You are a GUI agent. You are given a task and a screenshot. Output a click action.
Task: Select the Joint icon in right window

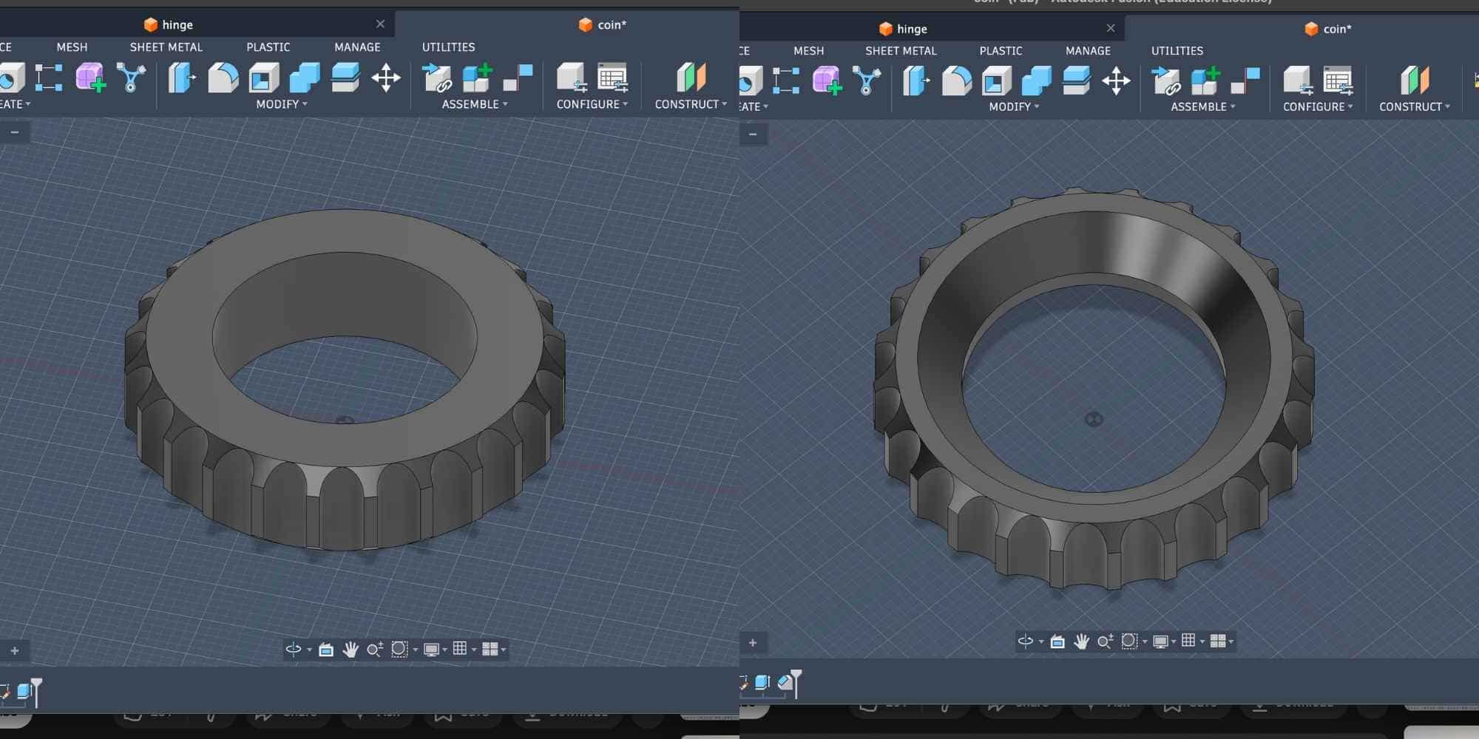tap(1245, 81)
